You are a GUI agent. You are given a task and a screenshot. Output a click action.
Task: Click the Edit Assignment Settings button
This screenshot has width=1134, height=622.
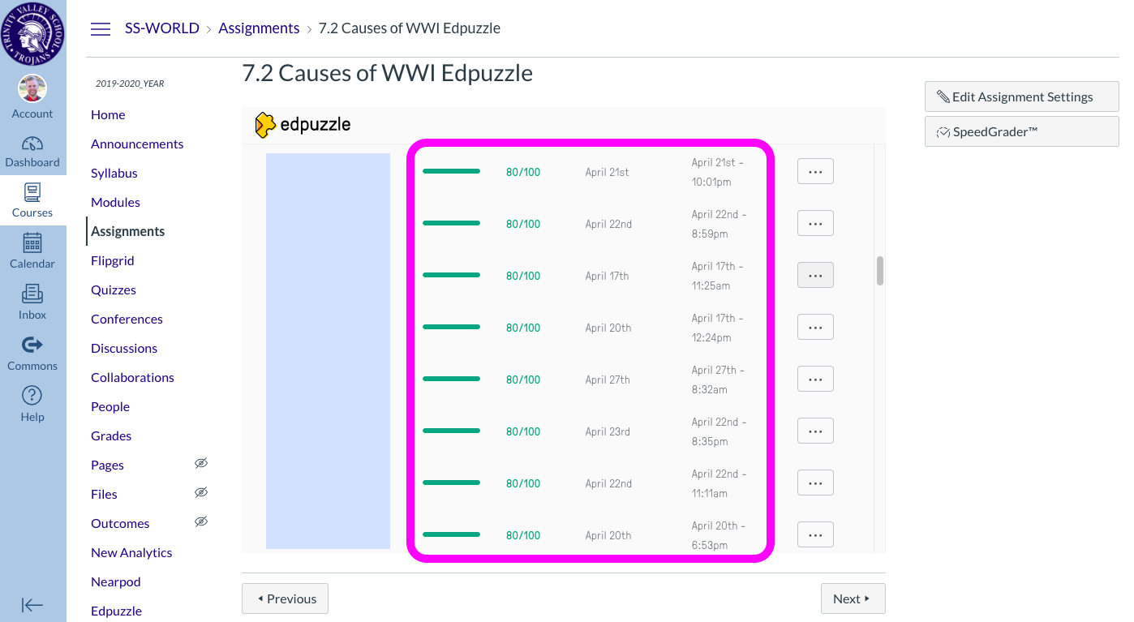point(1021,96)
